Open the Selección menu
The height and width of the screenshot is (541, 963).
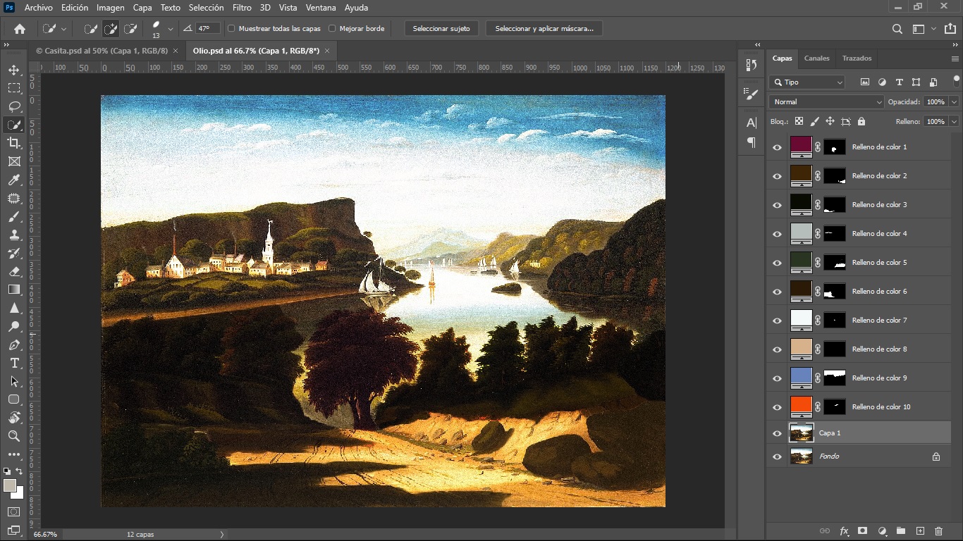[207, 8]
